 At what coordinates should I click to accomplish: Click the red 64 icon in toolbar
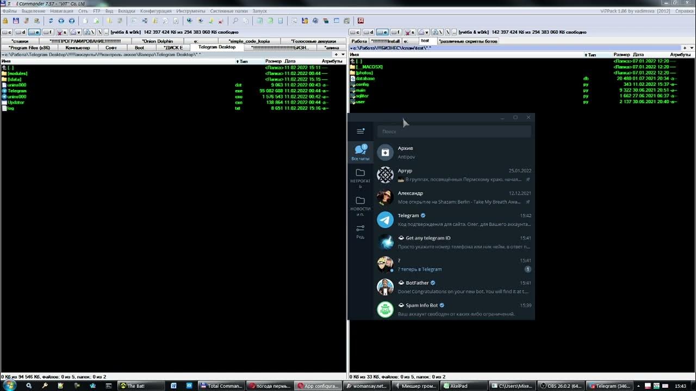coord(361,21)
